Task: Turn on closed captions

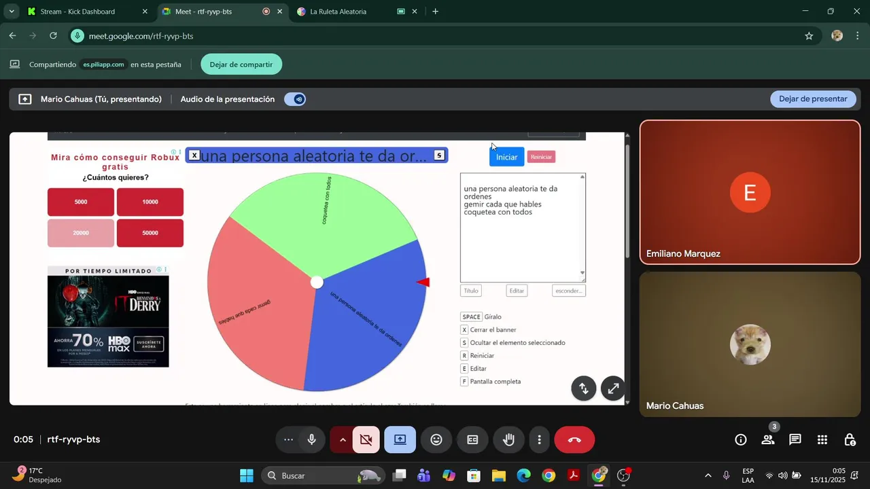Action: click(472, 440)
